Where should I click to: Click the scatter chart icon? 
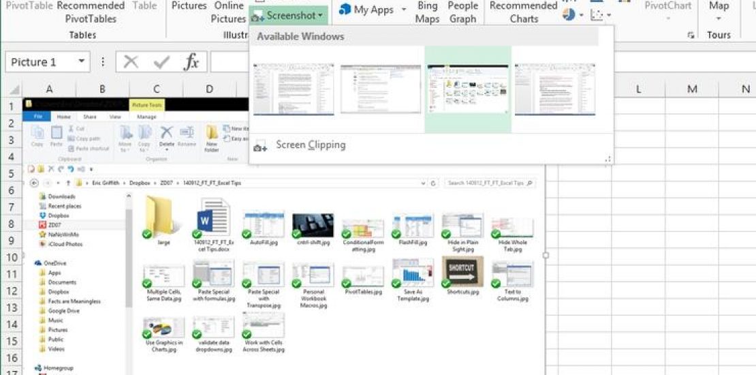click(x=597, y=14)
